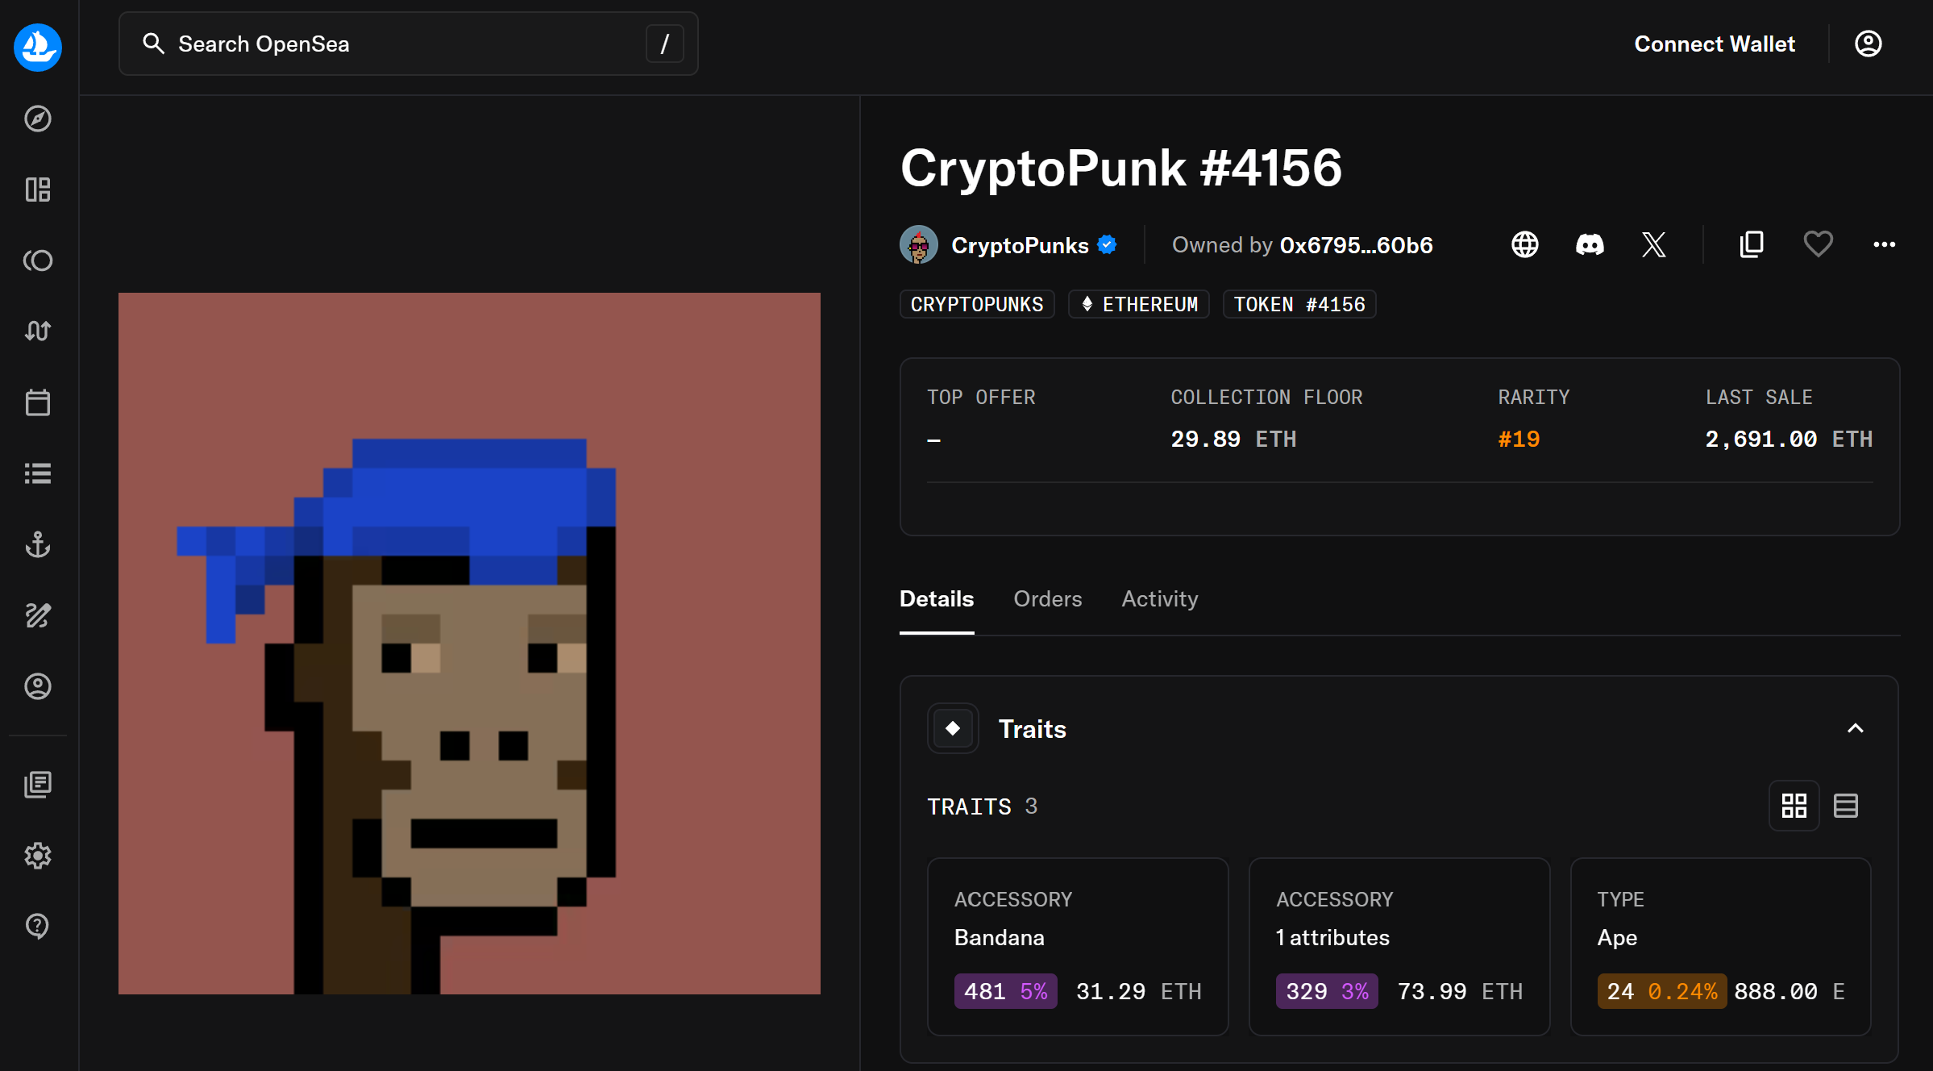
Task: Switch Traits to grid view layout
Action: click(x=1794, y=805)
